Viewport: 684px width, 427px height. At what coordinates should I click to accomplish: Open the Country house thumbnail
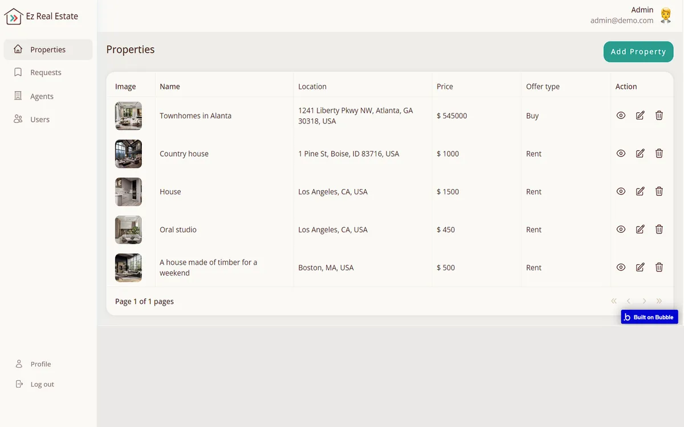pos(128,154)
